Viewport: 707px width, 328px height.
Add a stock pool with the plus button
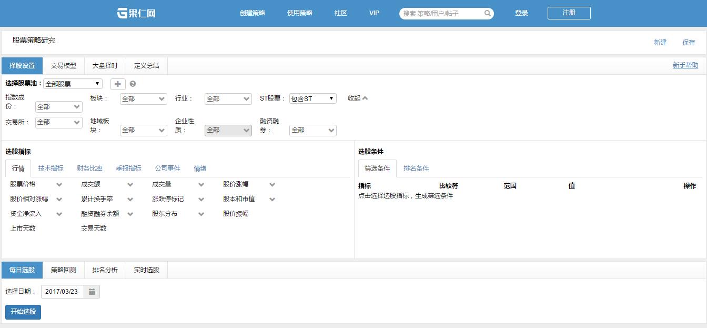point(118,84)
